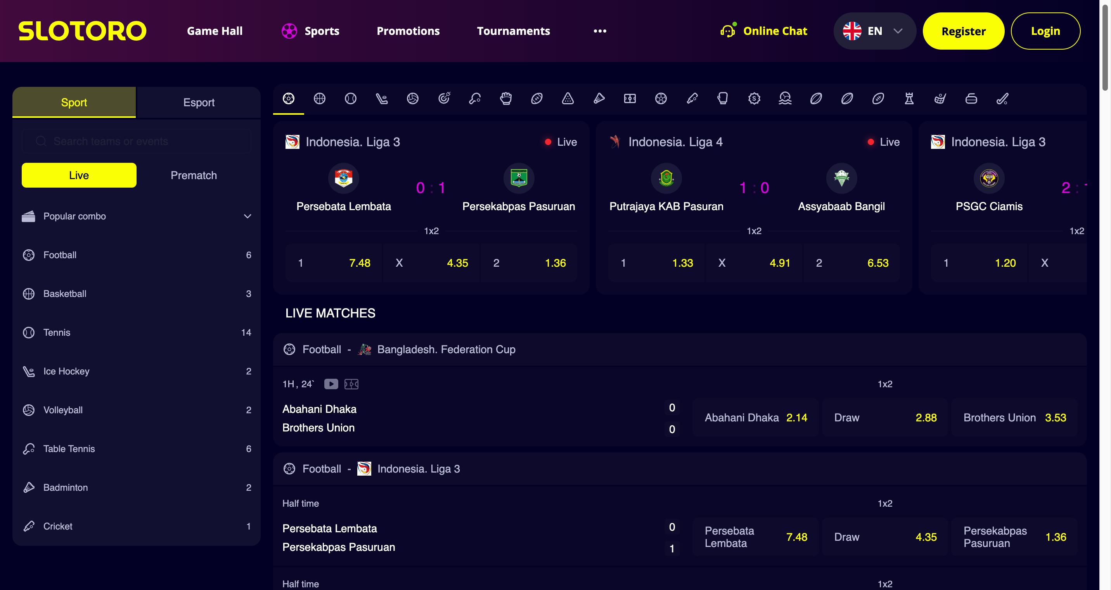
Task: Select the Badminton shuttlecock icon in the sports bar
Action: [x=599, y=99]
